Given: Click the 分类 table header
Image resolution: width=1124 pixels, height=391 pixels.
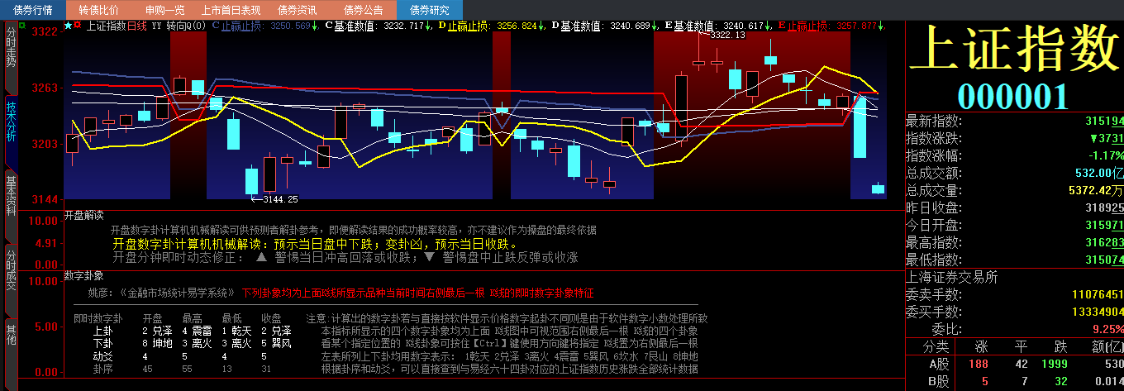Looking at the screenshot, I should click(936, 346).
